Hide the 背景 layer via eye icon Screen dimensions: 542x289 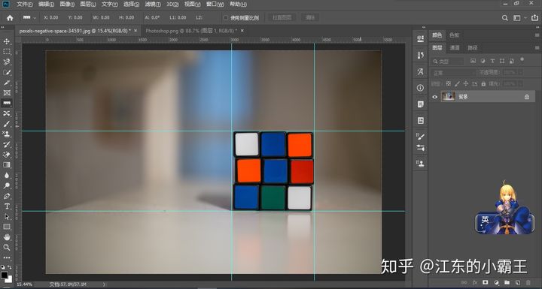[x=435, y=97]
